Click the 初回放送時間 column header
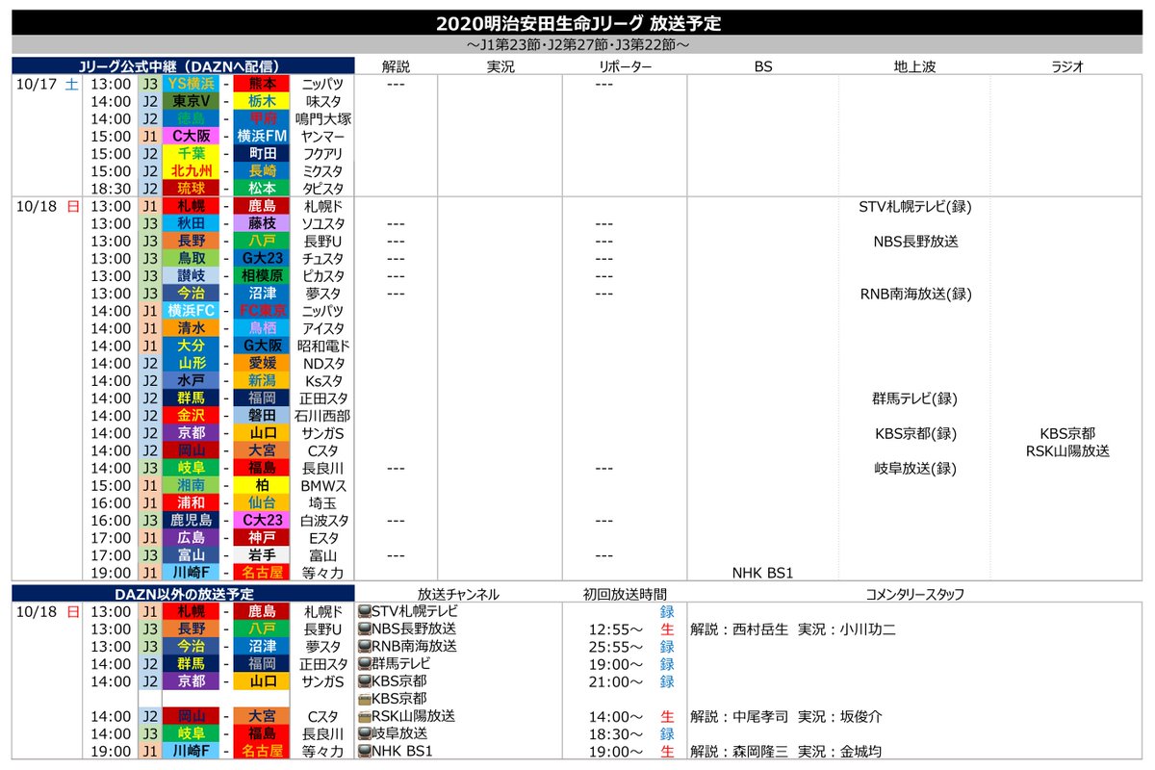The height and width of the screenshot is (770, 1155). 626,595
